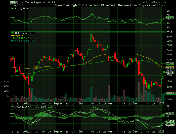Click the 85.0 price axis label
This screenshot has width=176, height=134.
point(169,37)
